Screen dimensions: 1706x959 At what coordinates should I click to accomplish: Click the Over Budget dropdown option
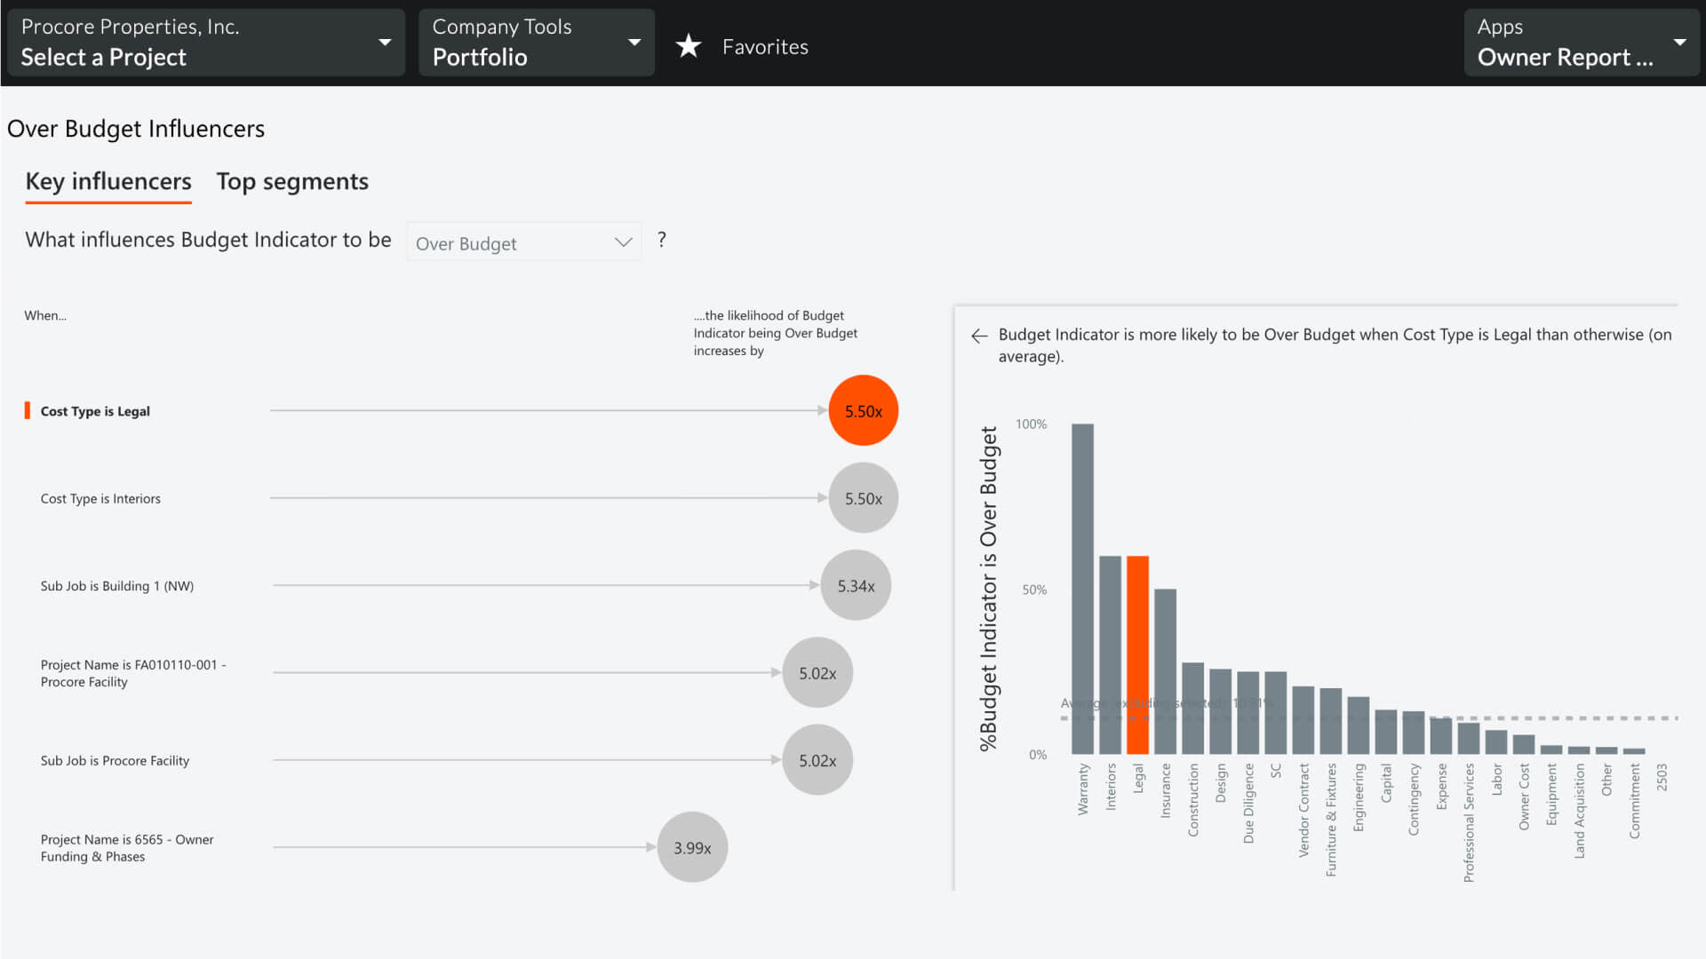point(523,242)
